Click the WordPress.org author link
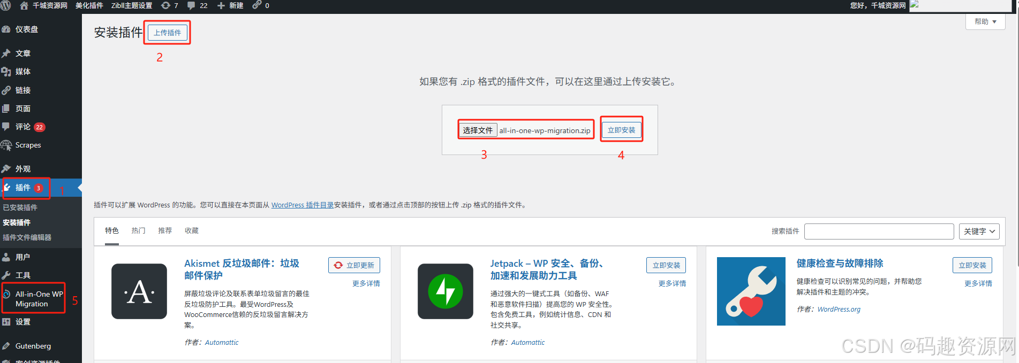The width and height of the screenshot is (1019, 363). [x=839, y=309]
